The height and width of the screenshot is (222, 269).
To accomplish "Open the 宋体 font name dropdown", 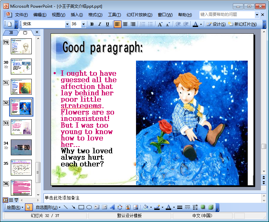I will click(67, 24).
